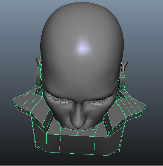Click the brow ridge above the nose bridge
Viewport: 163px width, 166px height.
tap(79, 98)
